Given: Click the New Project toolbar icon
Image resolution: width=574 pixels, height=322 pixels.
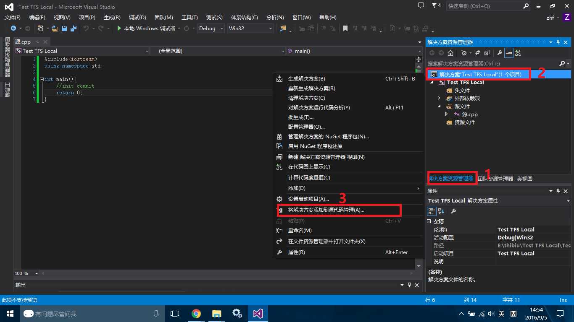Looking at the screenshot, I should point(40,28).
